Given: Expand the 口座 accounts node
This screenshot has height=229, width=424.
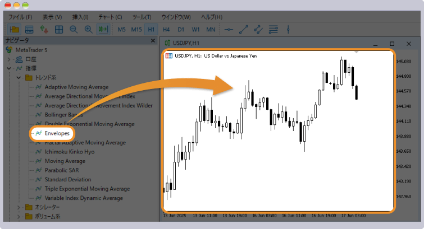Looking at the screenshot, I should pyautogui.click(x=8, y=59).
